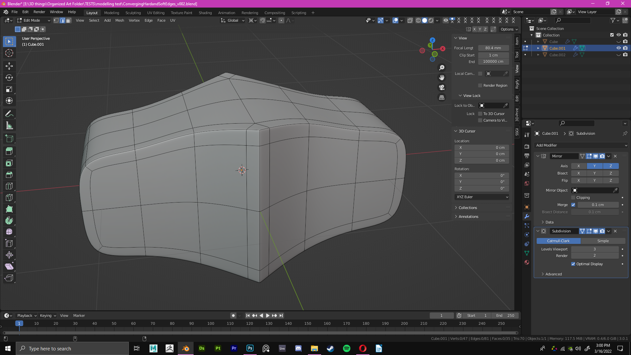Viewport: 631px width, 355px height.
Task: Uncheck Optimal Display checkbox
Action: [573, 264]
